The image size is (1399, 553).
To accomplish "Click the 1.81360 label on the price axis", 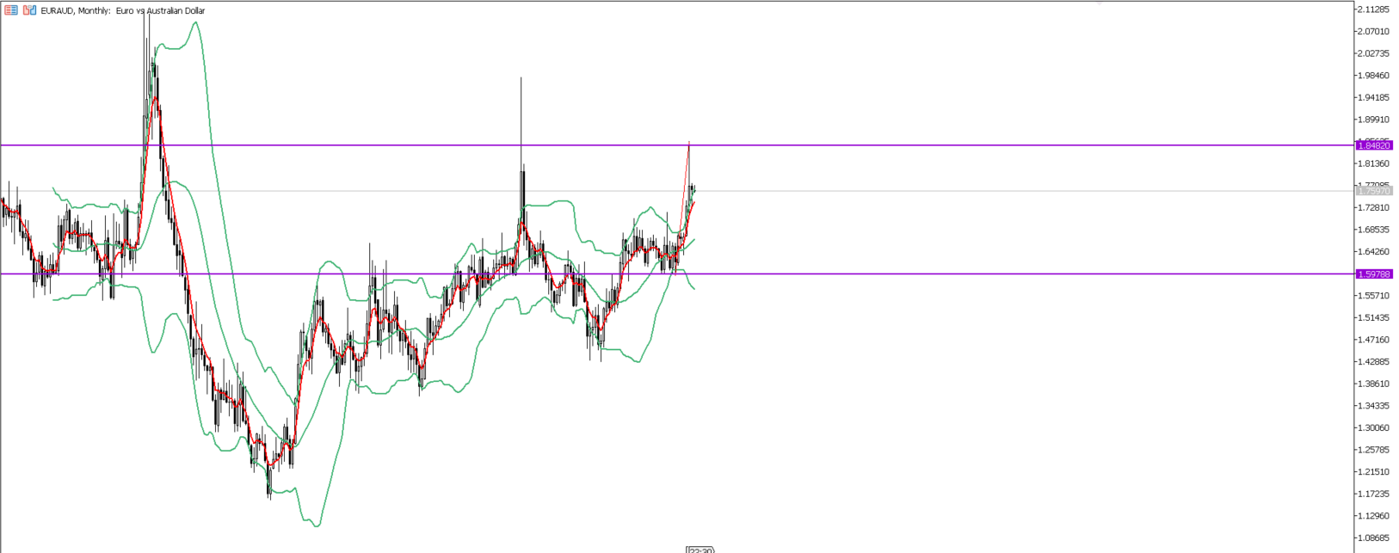I will (x=1373, y=163).
